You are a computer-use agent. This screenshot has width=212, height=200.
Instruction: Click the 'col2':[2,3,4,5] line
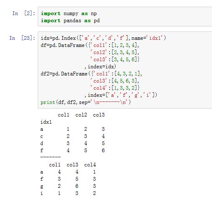114,52
